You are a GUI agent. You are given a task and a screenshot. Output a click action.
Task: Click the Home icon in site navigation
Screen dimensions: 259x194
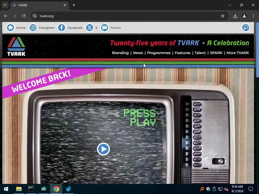(10, 28)
